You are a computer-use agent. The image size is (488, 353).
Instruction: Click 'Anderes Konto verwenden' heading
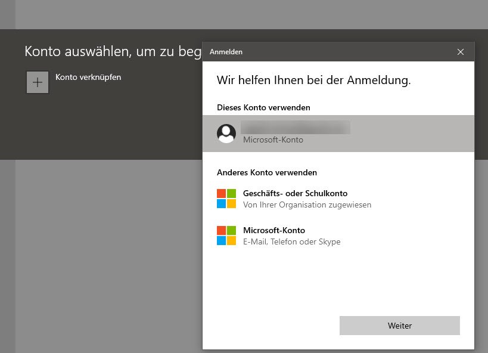(267, 172)
